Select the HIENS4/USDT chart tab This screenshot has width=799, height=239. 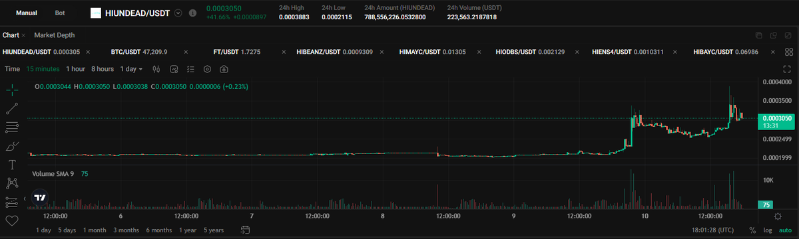(628, 51)
